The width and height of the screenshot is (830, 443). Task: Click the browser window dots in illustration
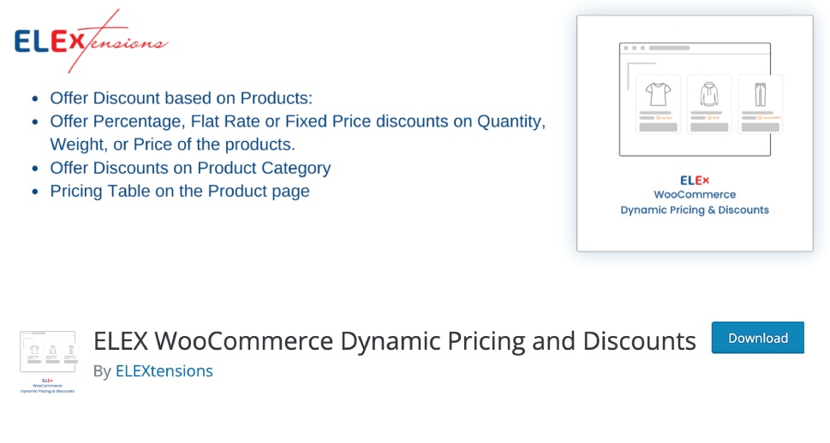point(634,48)
